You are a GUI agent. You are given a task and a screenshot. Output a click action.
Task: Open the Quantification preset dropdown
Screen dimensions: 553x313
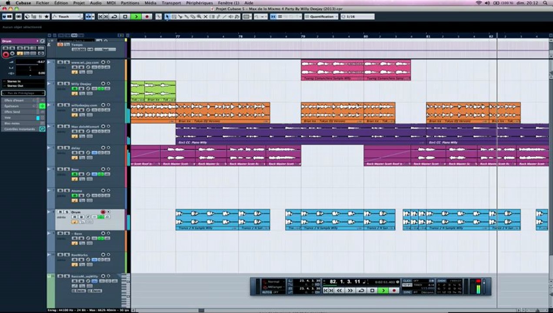pyautogui.click(x=321, y=17)
